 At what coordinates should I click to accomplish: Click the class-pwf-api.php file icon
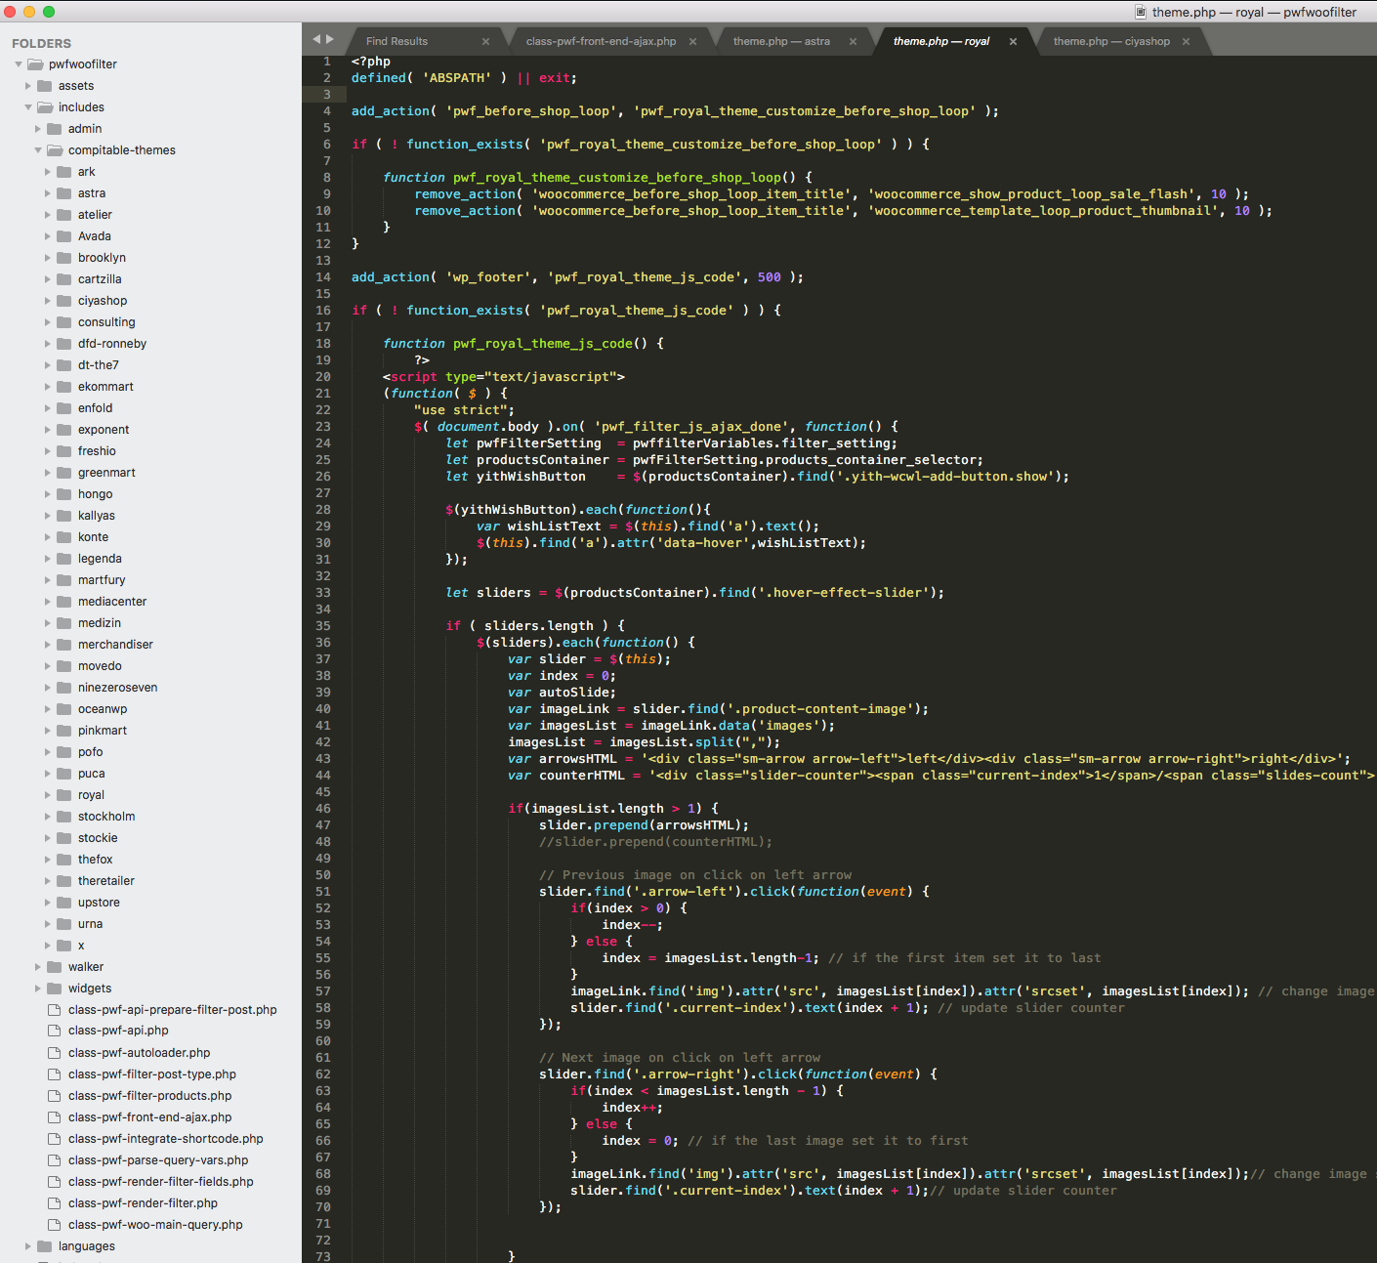[55, 1031]
